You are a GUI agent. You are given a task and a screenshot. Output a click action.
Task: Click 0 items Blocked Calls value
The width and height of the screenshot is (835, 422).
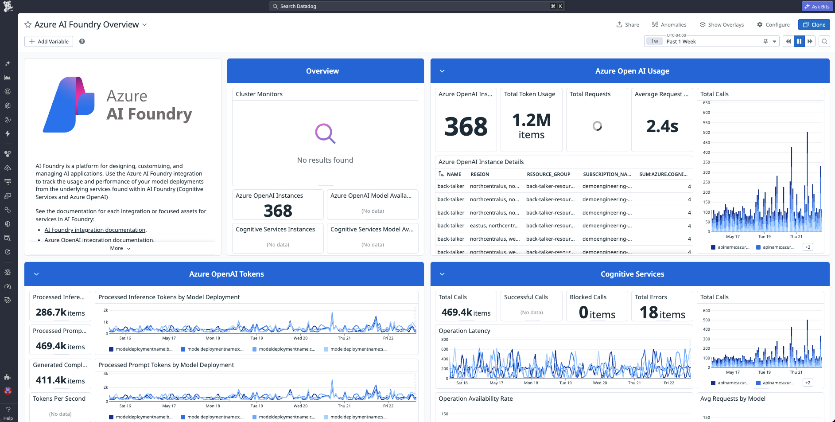[x=597, y=313]
